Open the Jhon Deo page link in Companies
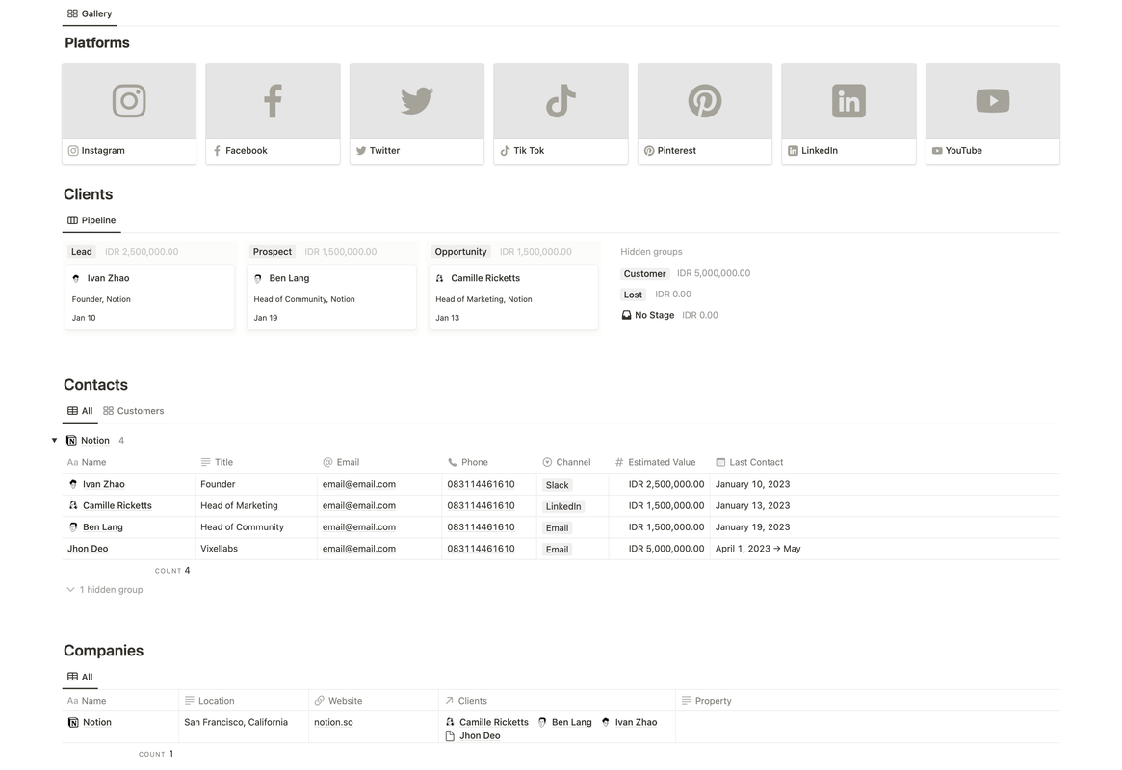This screenshot has width=1122, height=770. 473,736
